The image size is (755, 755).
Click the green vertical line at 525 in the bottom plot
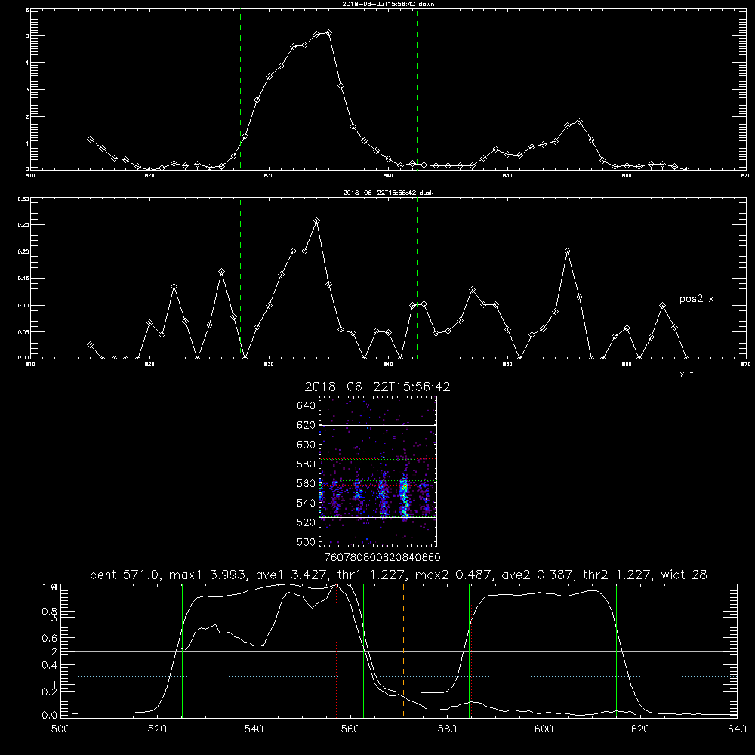coord(182,650)
